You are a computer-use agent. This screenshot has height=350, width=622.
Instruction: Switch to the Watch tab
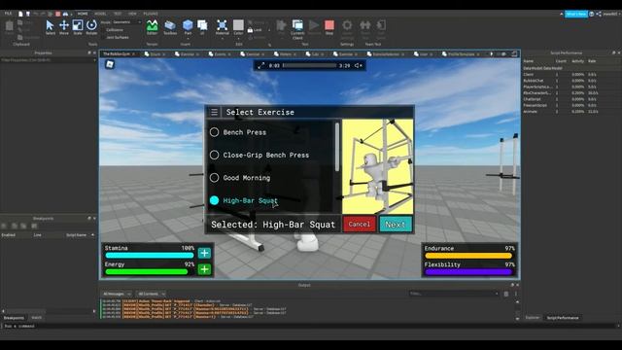37,318
